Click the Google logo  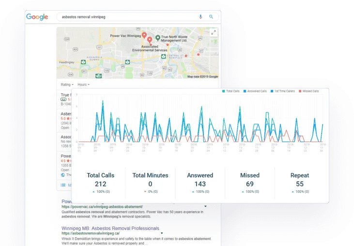pos(37,17)
